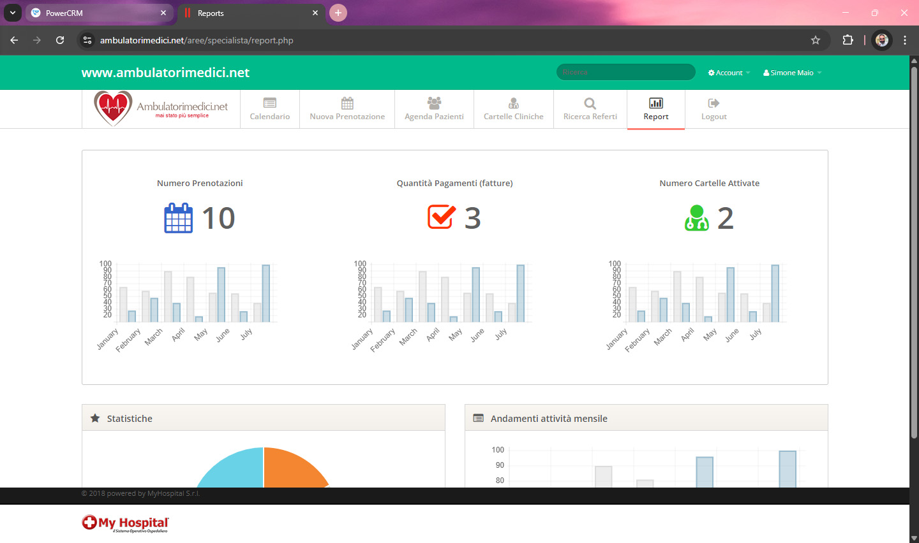Viewport: 919px width, 543px height.
Task: Click the Ricerca Referti menu label
Action: tap(590, 117)
